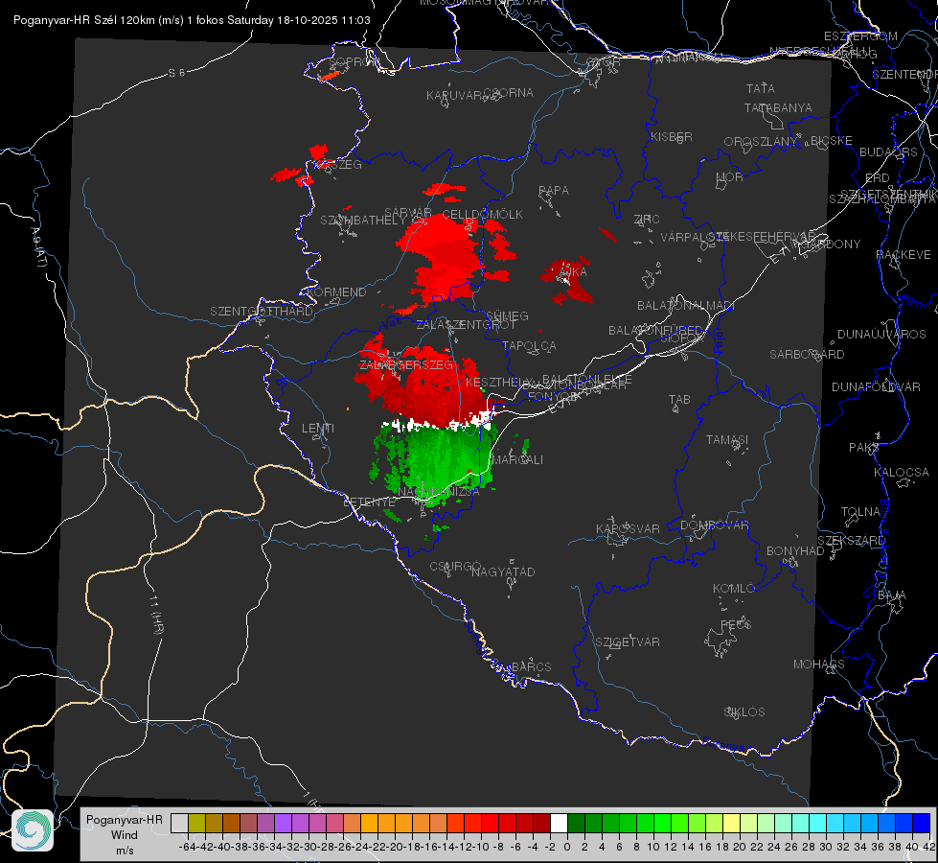
Task: Click the gray leftmost legend swatch
Action: [x=179, y=824]
